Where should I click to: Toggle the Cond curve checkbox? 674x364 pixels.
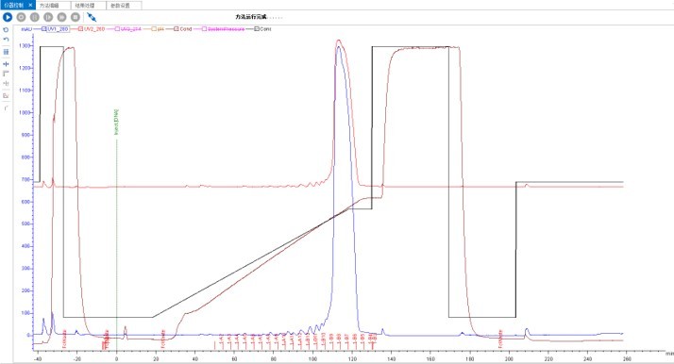pyautogui.click(x=177, y=28)
